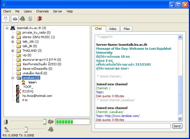190x139 pixels.
Task: Click folder icon of ปี2553 channel
Action: tap(18, 64)
